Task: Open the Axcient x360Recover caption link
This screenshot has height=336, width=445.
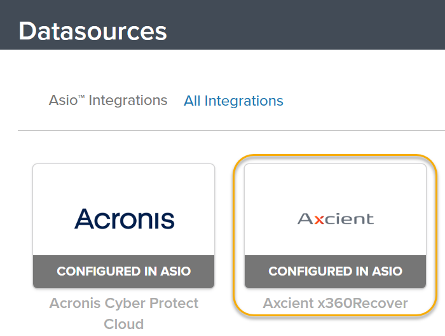Action: 335,303
